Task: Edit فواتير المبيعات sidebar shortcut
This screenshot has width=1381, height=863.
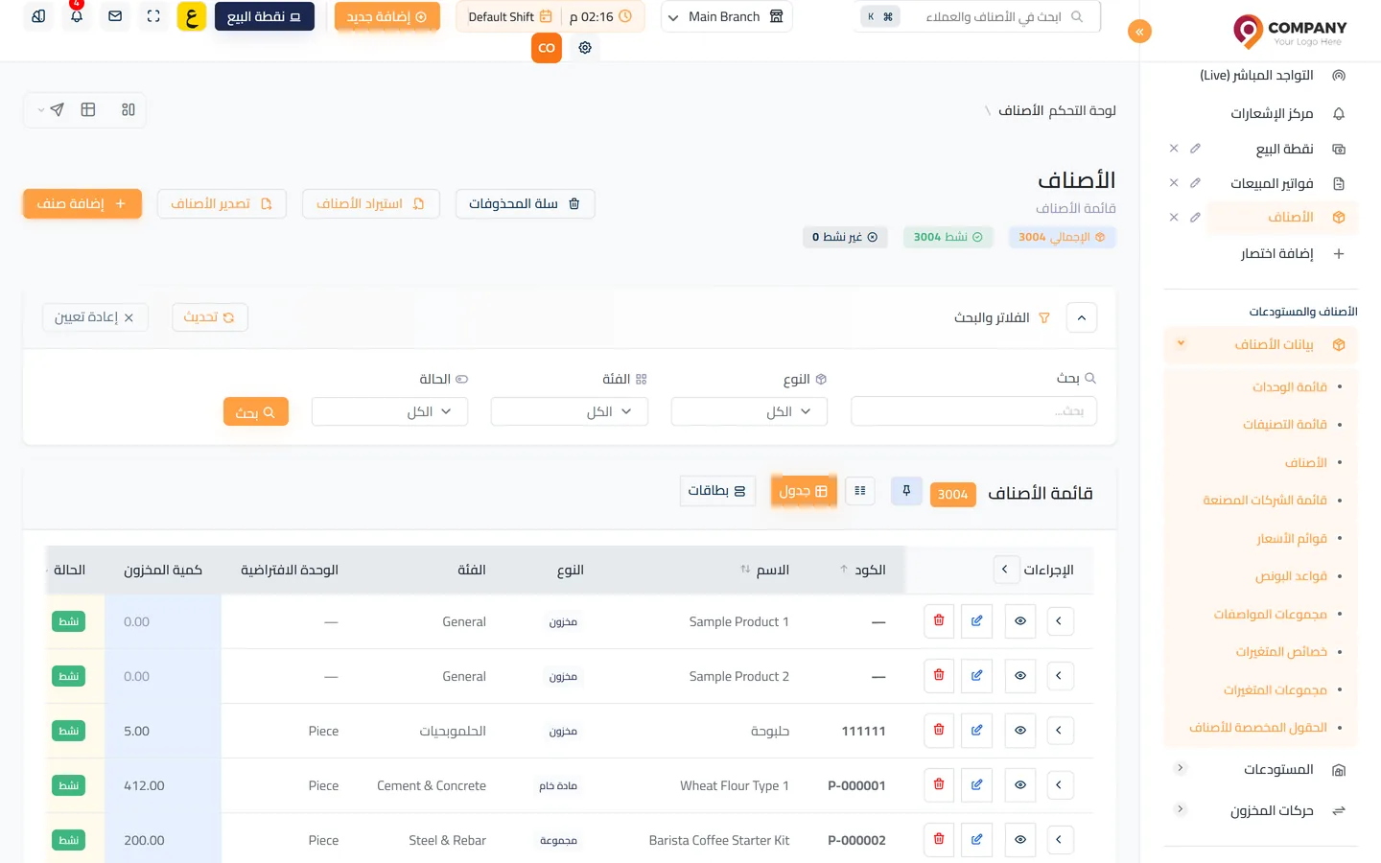Action: click(1195, 183)
